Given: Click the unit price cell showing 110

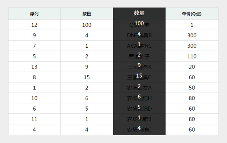Looking at the screenshot, I should coord(192,56).
